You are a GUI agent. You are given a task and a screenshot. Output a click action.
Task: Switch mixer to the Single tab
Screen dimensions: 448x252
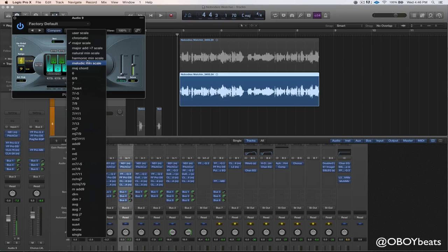(237, 141)
